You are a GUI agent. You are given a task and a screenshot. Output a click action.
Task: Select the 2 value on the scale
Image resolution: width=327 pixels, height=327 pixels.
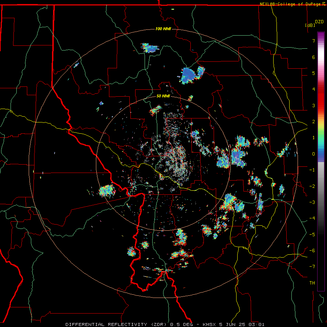click(x=314, y=122)
